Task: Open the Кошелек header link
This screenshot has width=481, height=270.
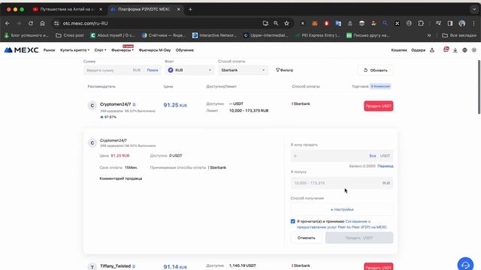Action: [x=399, y=50]
